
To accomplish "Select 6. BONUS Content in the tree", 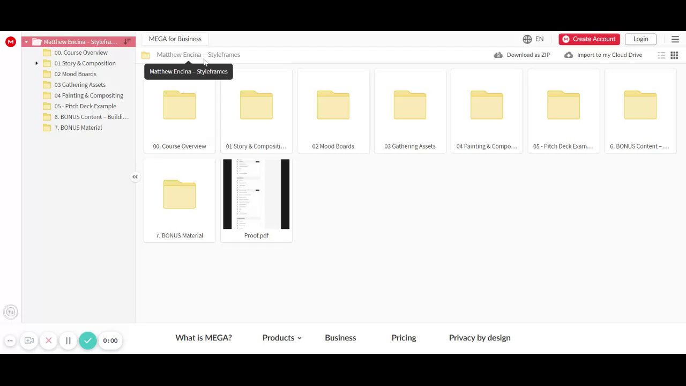I will point(91,117).
